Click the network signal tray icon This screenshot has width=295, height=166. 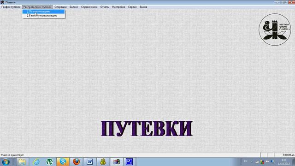click(257, 162)
